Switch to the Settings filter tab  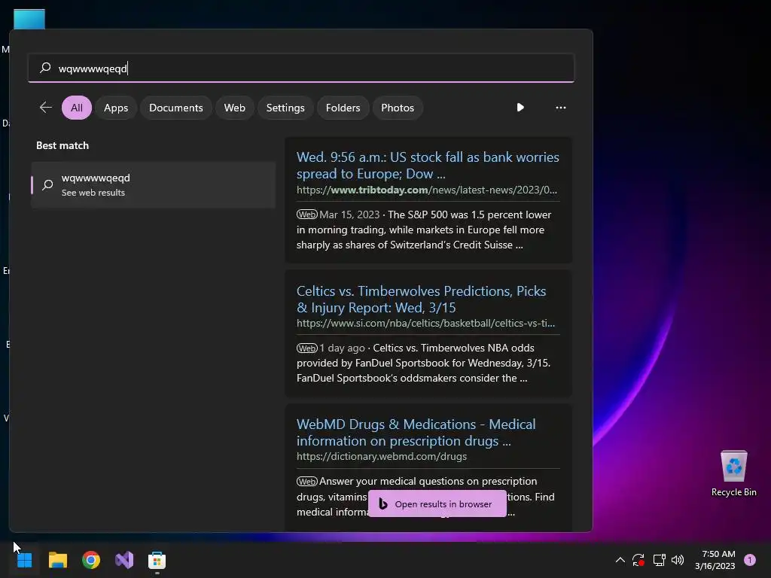click(x=285, y=108)
